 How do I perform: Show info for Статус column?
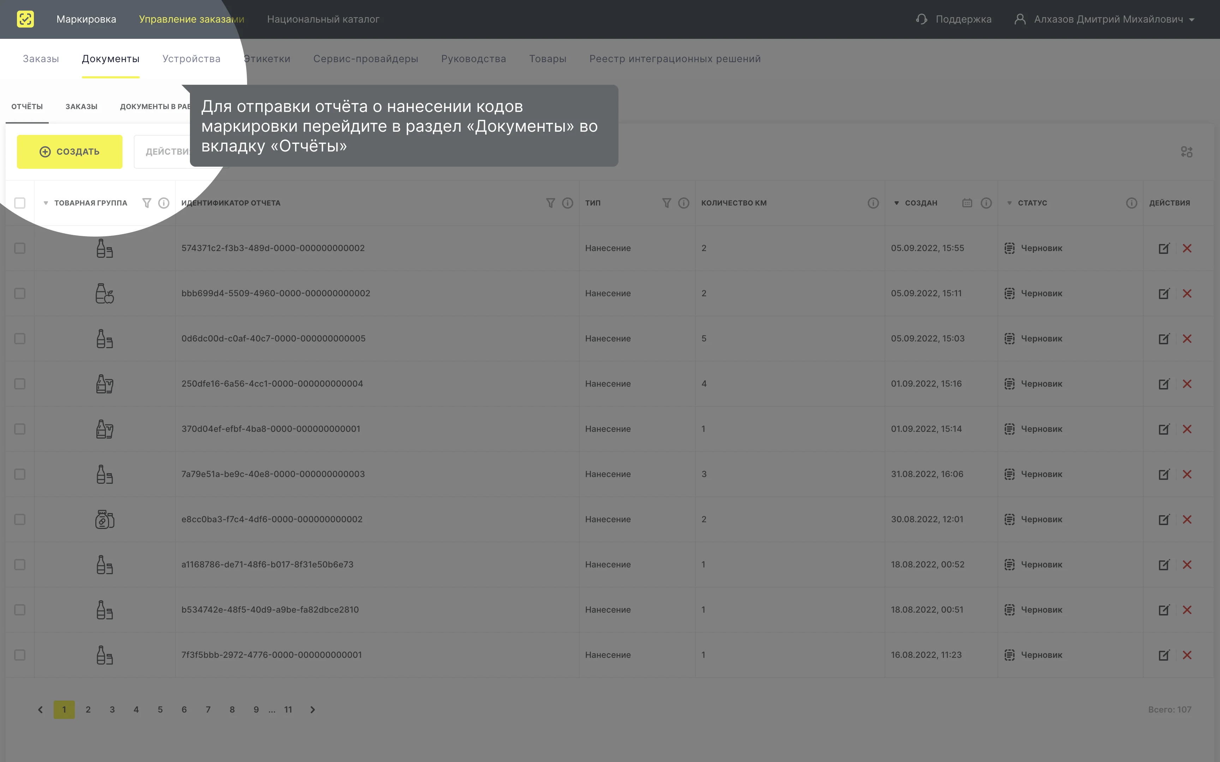[1132, 203]
